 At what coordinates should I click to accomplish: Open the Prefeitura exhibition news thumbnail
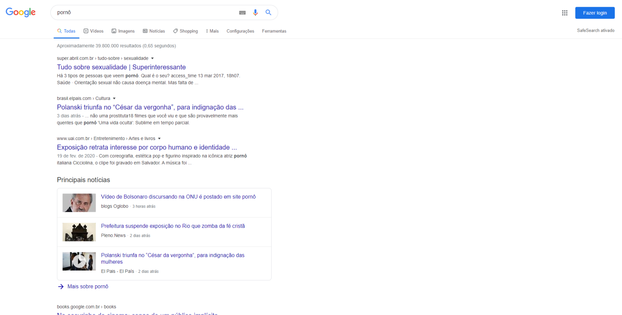(x=79, y=232)
